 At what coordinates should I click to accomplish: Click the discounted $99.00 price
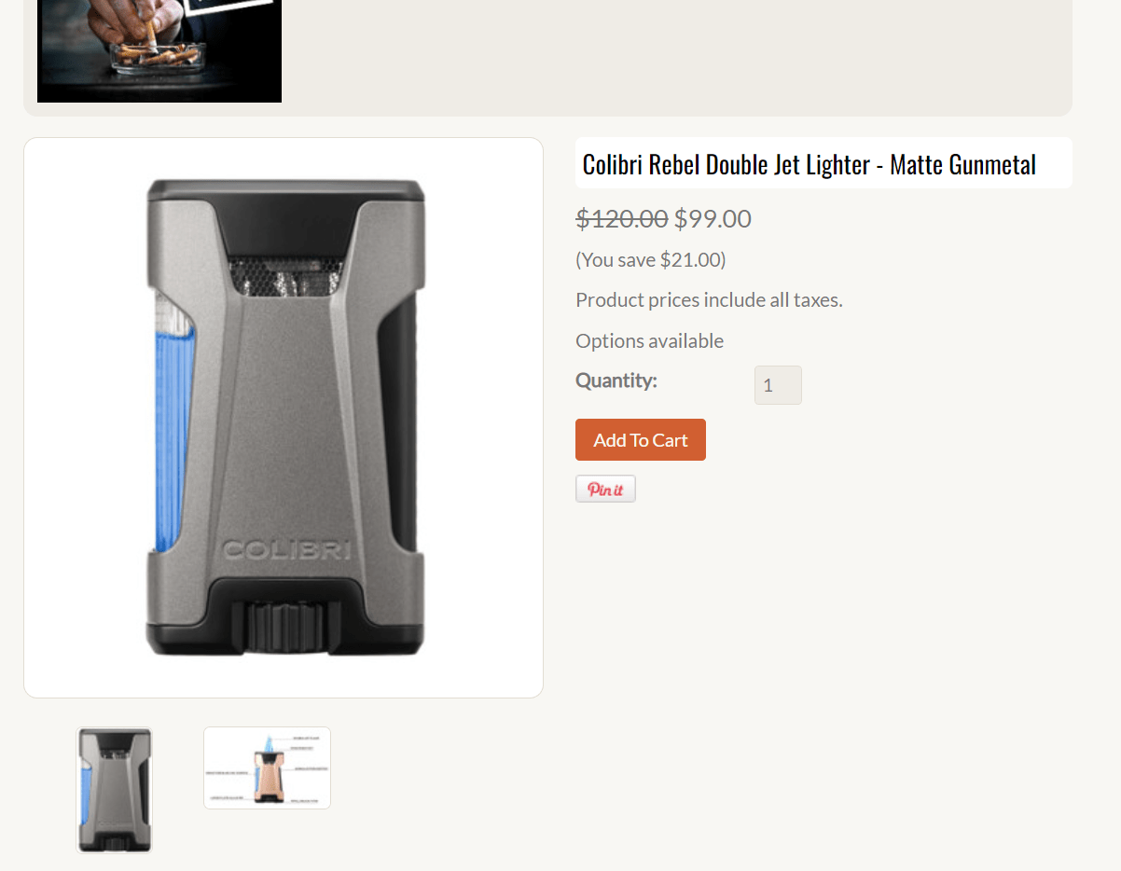coord(712,218)
